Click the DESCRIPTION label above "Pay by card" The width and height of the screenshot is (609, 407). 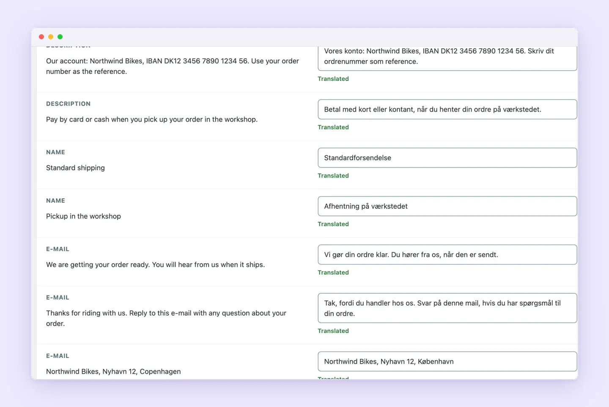point(68,104)
